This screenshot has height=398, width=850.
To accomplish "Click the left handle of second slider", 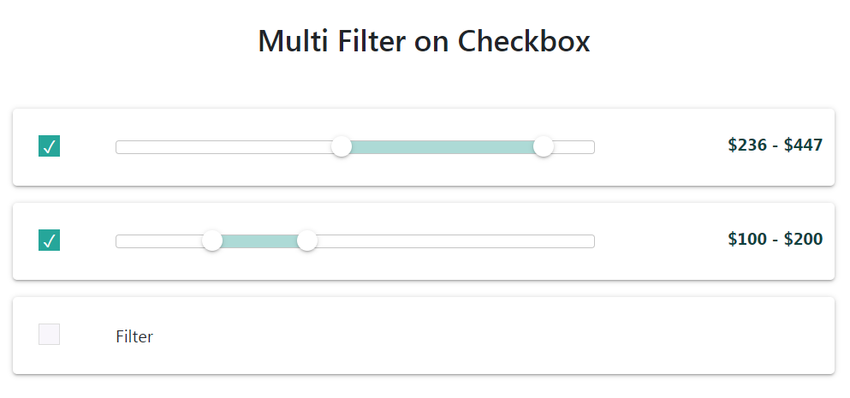I will [212, 241].
